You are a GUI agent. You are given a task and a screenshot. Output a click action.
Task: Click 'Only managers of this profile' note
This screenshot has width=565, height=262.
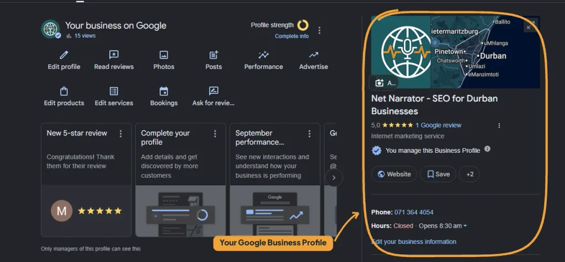pos(91,249)
